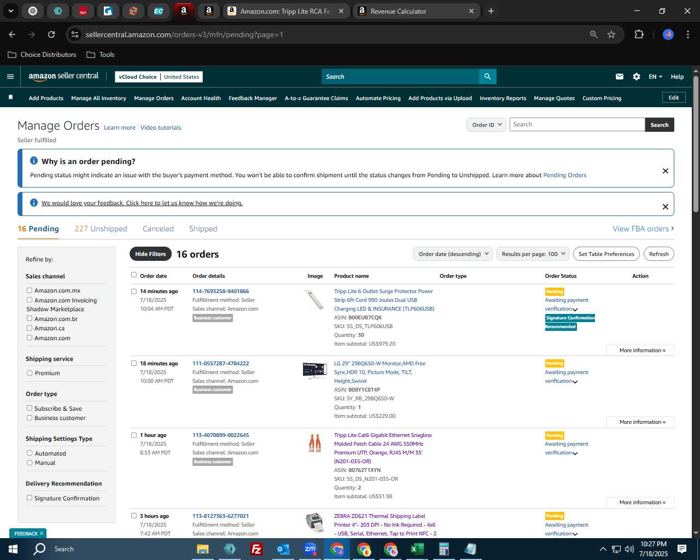Click View FBA orders link
Viewport: 700px width, 560px height.
point(643,229)
